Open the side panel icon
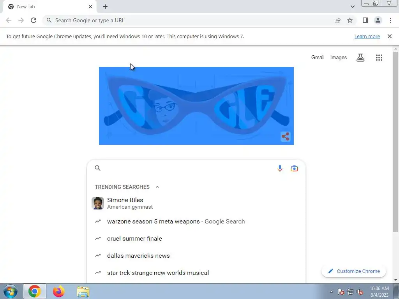The height and width of the screenshot is (299, 399). click(x=365, y=20)
